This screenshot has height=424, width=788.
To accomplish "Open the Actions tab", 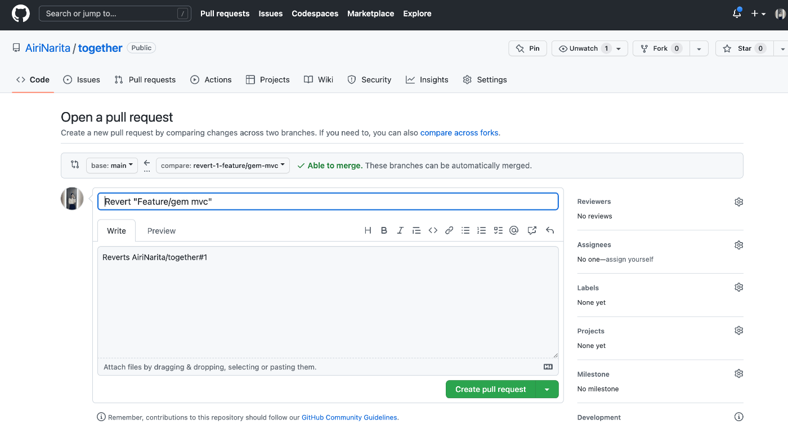I will coord(211,79).
